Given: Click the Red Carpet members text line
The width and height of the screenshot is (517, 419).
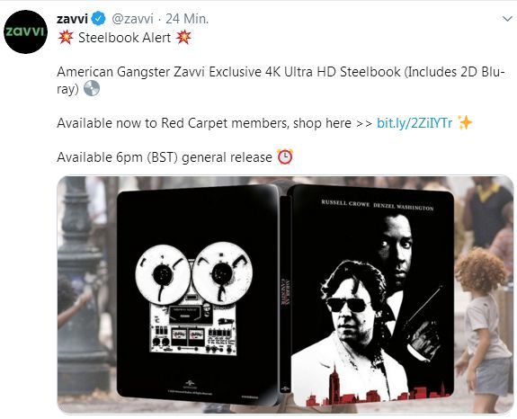Looking at the screenshot, I should (214, 123).
